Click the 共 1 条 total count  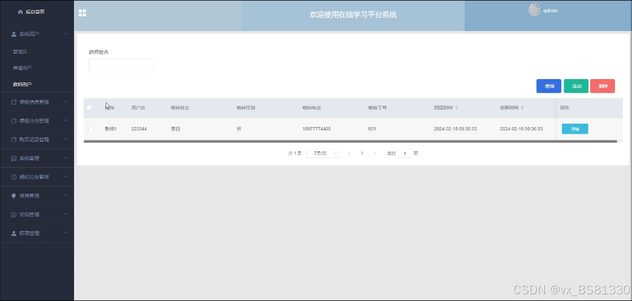(x=295, y=153)
